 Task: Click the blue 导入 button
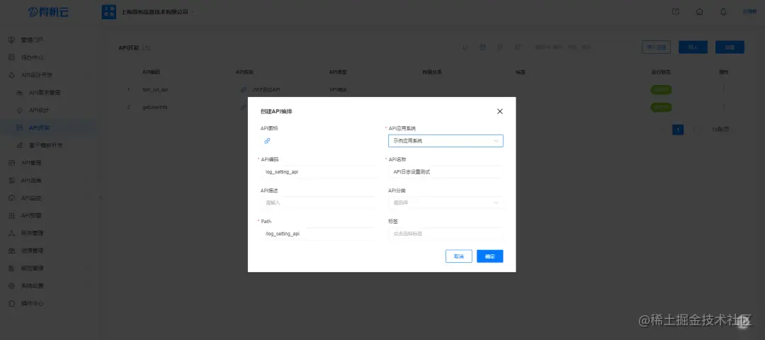point(693,47)
